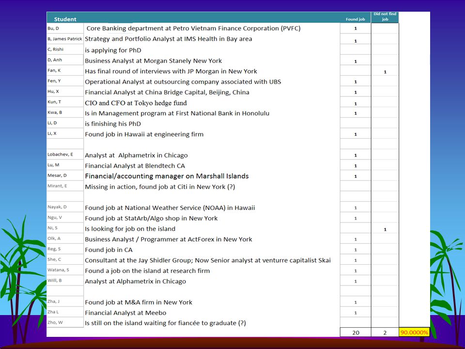Select the 'Found job in CA' cell
This screenshot has width=465, height=349.
(108, 250)
